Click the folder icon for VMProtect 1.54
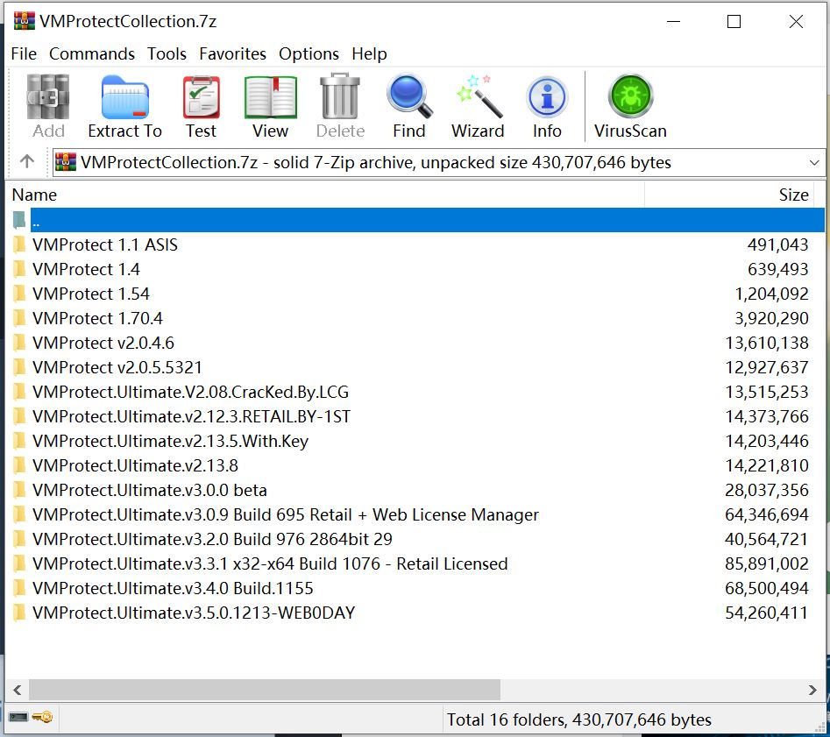830x737 pixels. 19,294
